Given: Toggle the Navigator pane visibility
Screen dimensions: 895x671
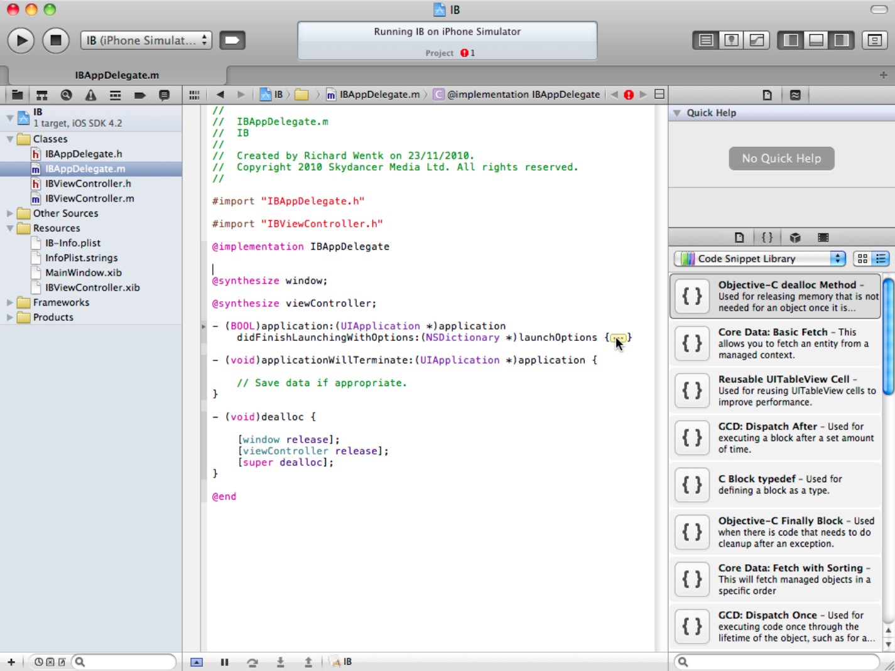Looking at the screenshot, I should pos(791,40).
